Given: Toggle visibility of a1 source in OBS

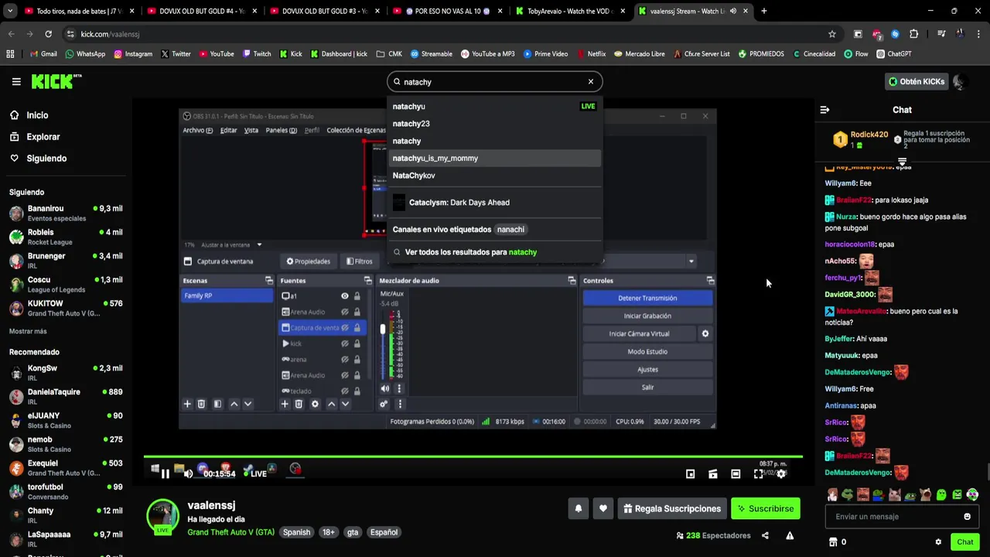Looking at the screenshot, I should pos(345,296).
